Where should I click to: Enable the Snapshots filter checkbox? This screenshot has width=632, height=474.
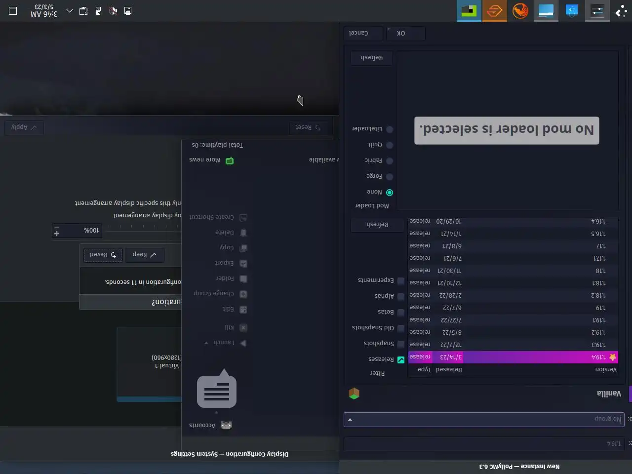point(401,344)
